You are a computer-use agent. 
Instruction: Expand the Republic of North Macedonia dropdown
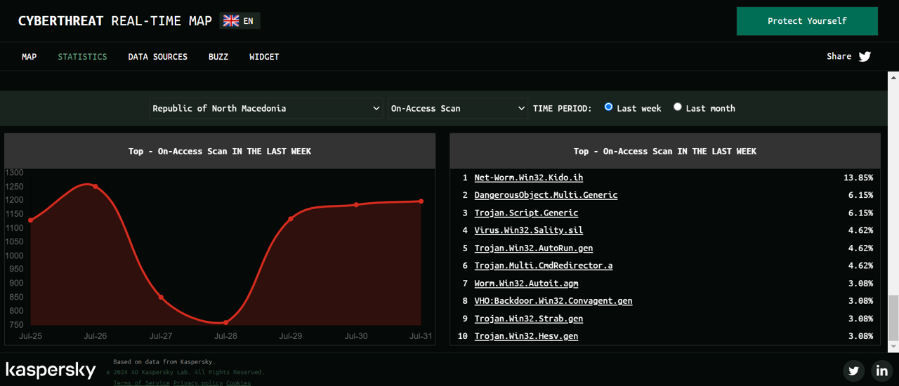[266, 108]
